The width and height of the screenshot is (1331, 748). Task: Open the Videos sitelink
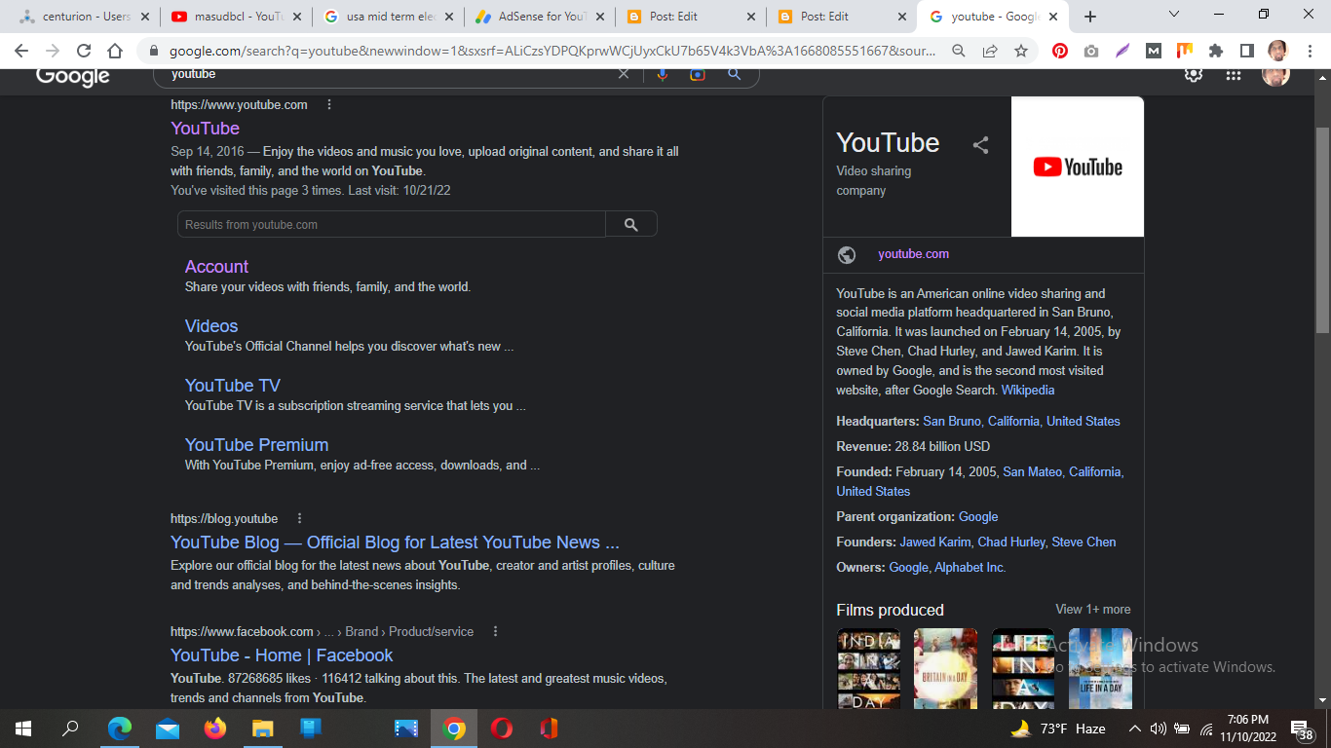(x=211, y=325)
